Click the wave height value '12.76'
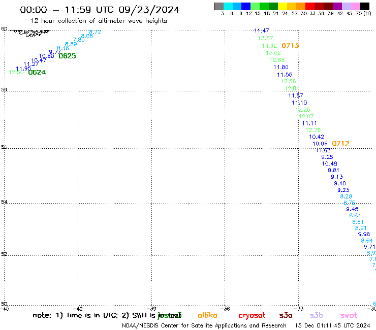Screen dimensions: 376x330 [313, 130]
